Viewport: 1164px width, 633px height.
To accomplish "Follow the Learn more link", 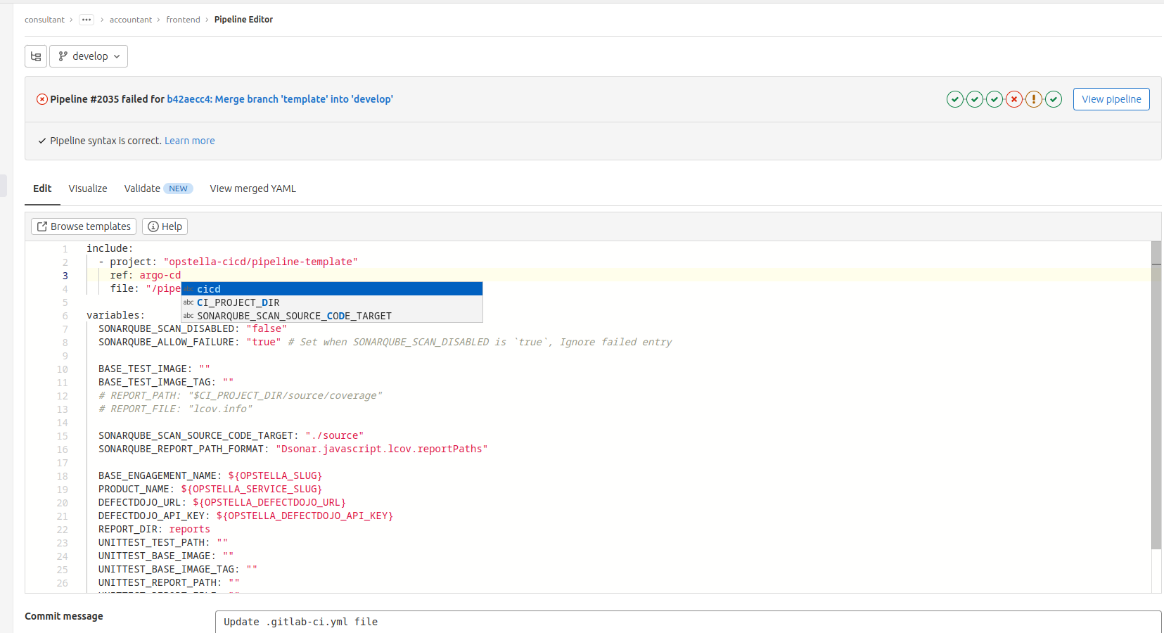I will coord(190,141).
